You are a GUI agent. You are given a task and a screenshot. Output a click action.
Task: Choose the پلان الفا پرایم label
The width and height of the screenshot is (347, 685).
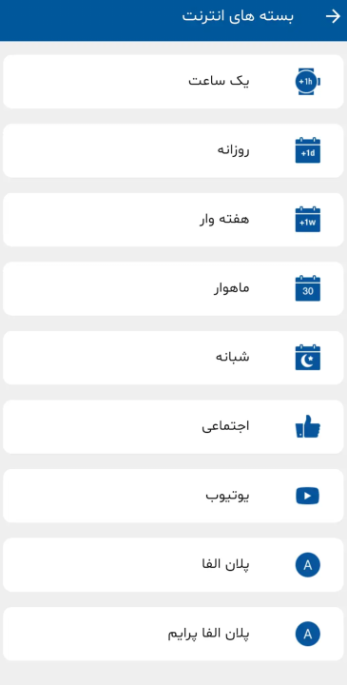pos(208,634)
